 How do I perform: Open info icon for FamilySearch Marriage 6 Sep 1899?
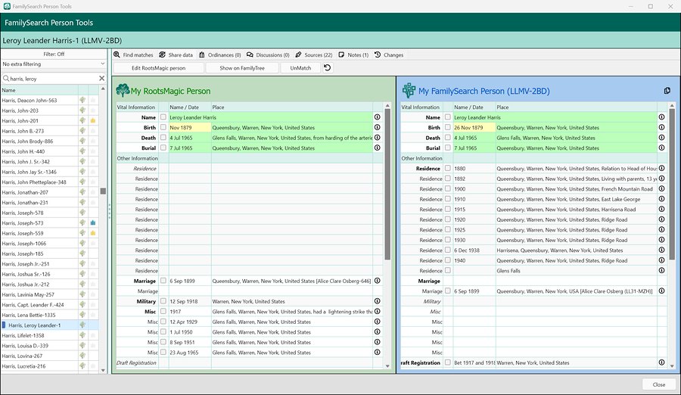pyautogui.click(x=661, y=291)
